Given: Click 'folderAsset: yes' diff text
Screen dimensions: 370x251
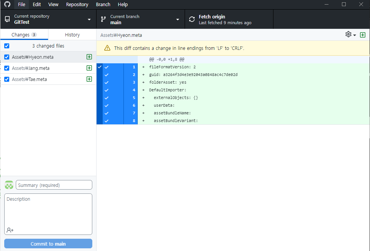Looking at the screenshot, I should pos(168,82).
